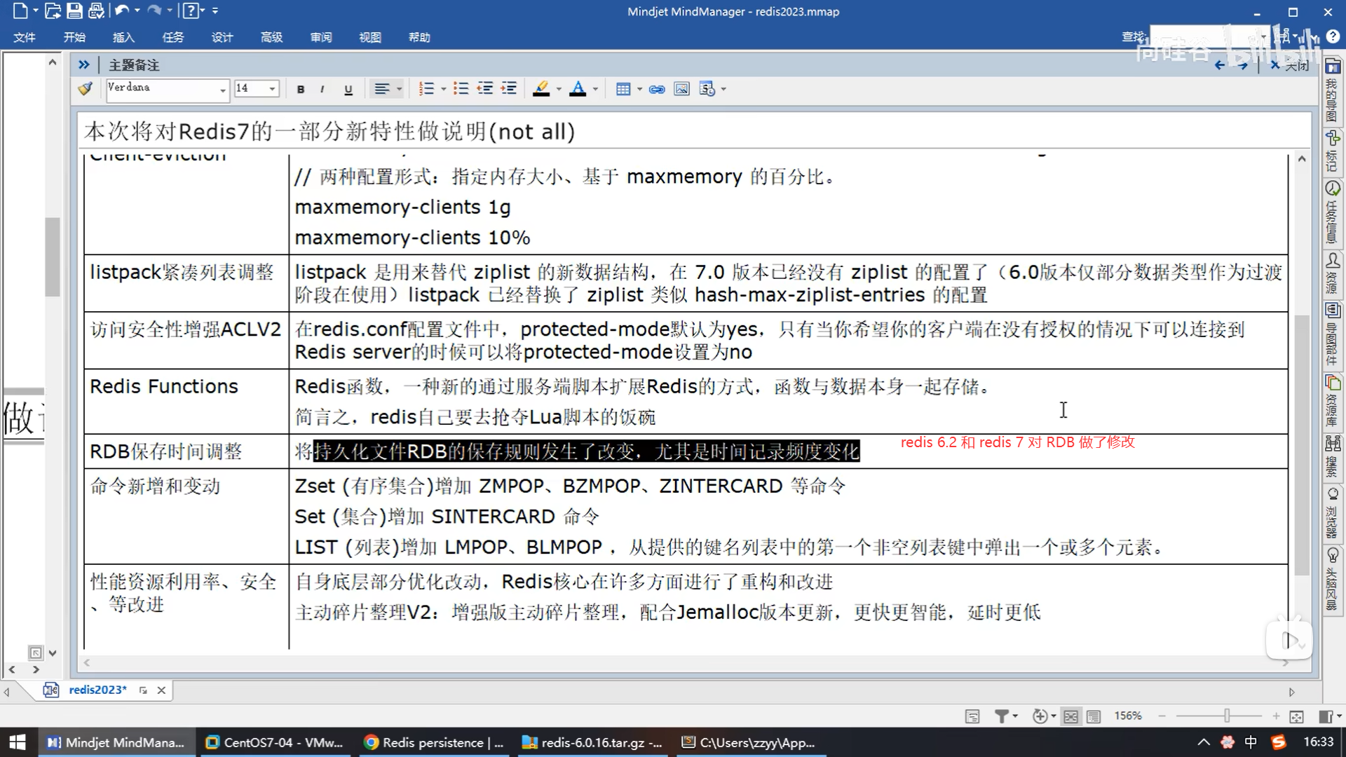Viewport: 1346px width, 757px height.
Task: Open the font size 14 dropdown
Action: click(272, 89)
